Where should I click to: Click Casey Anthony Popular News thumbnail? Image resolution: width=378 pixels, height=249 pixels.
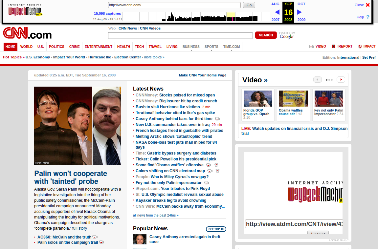point(140,239)
